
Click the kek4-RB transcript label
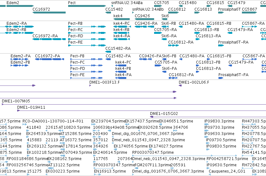point(121,29)
